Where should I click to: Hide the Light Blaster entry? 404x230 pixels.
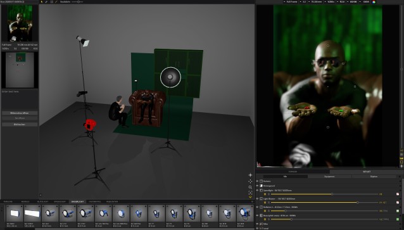pos(257,199)
